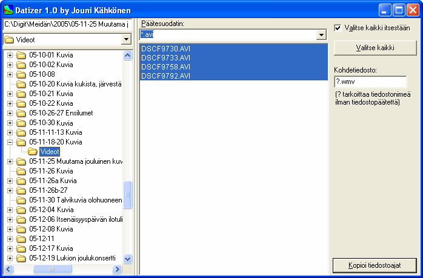This screenshot has width=423, height=278.
Task: Expand the 05-12-19 Lukion joulukonsertti node
Action: (x=10, y=258)
